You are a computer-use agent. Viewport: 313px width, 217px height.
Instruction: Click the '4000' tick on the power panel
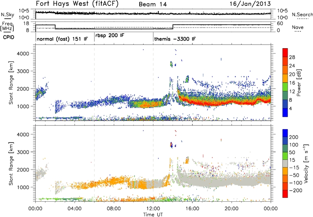click(x=23, y=53)
